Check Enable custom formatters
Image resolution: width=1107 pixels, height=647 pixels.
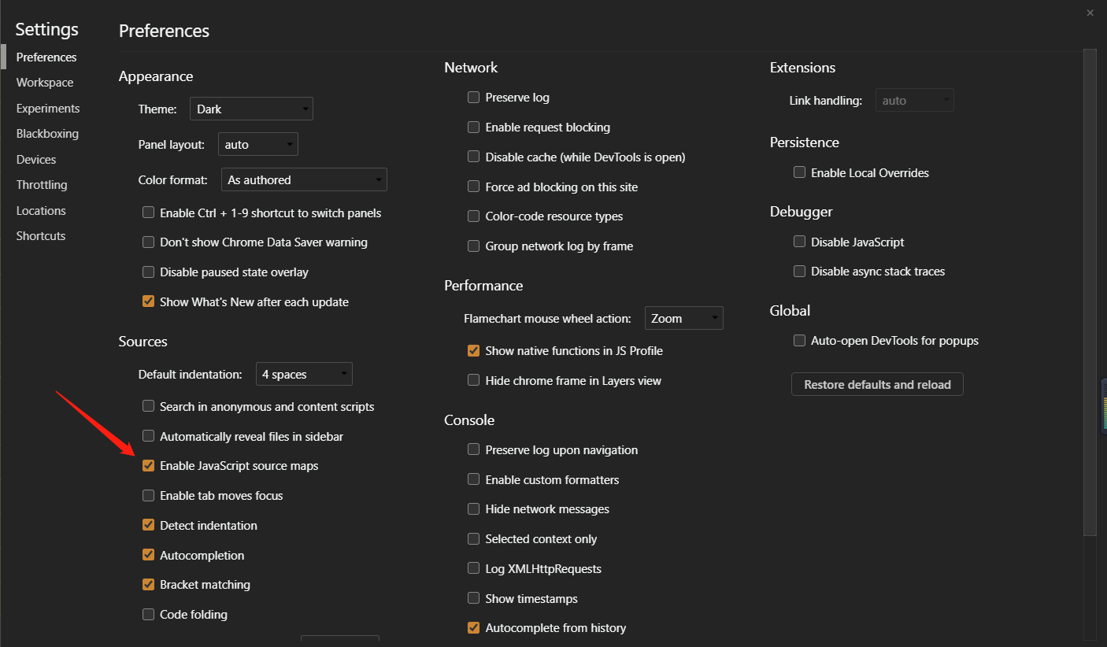pos(473,479)
